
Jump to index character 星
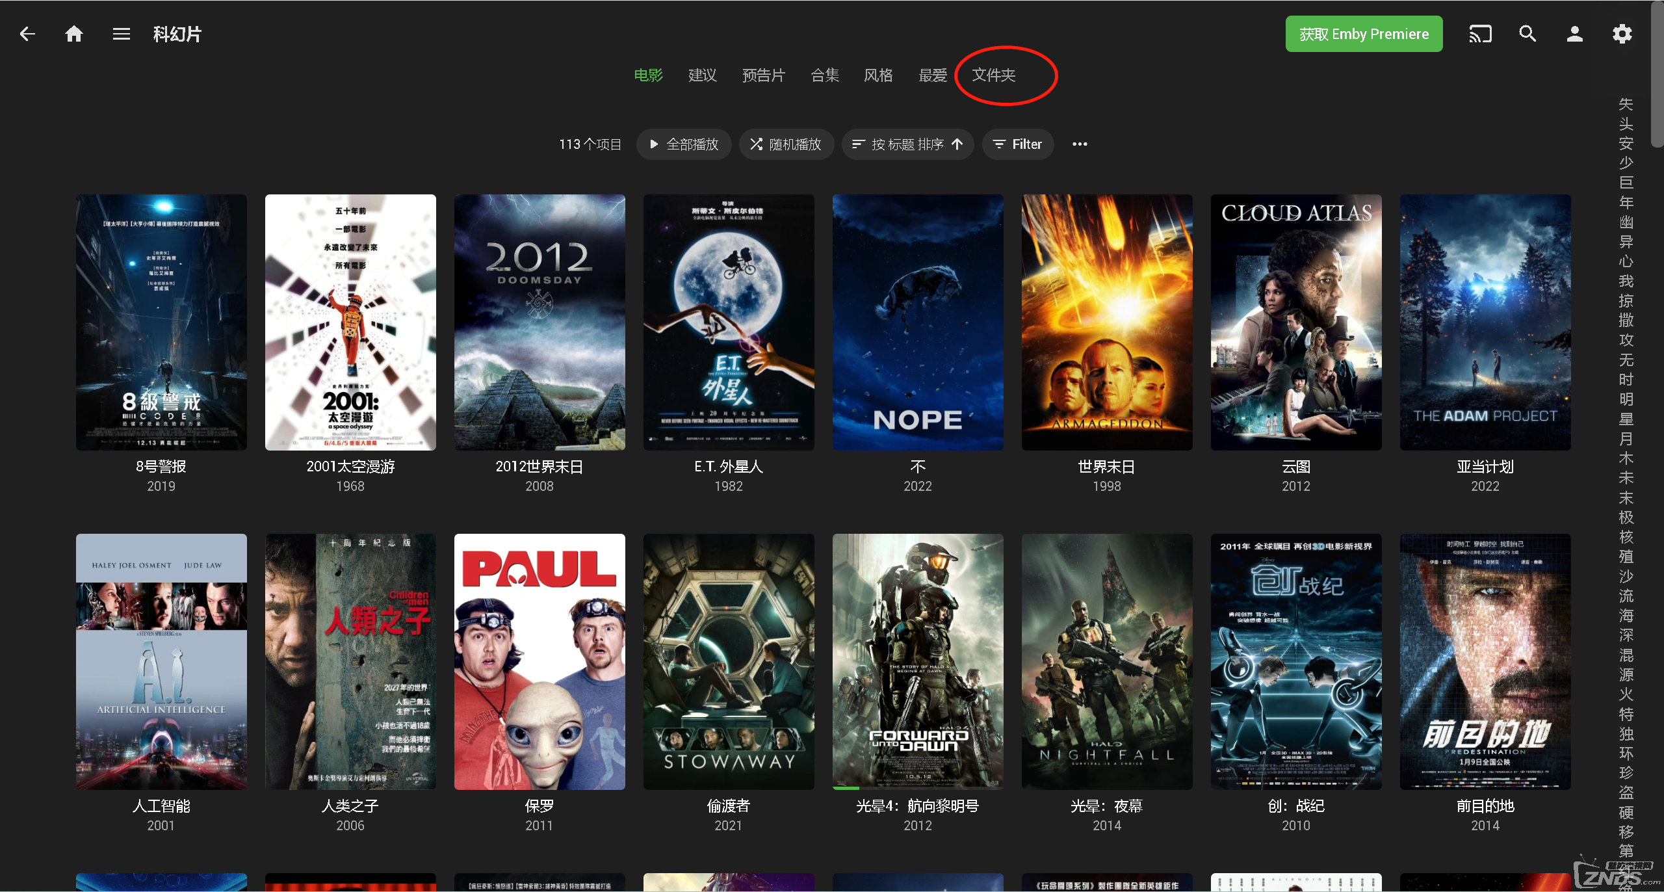1626,419
